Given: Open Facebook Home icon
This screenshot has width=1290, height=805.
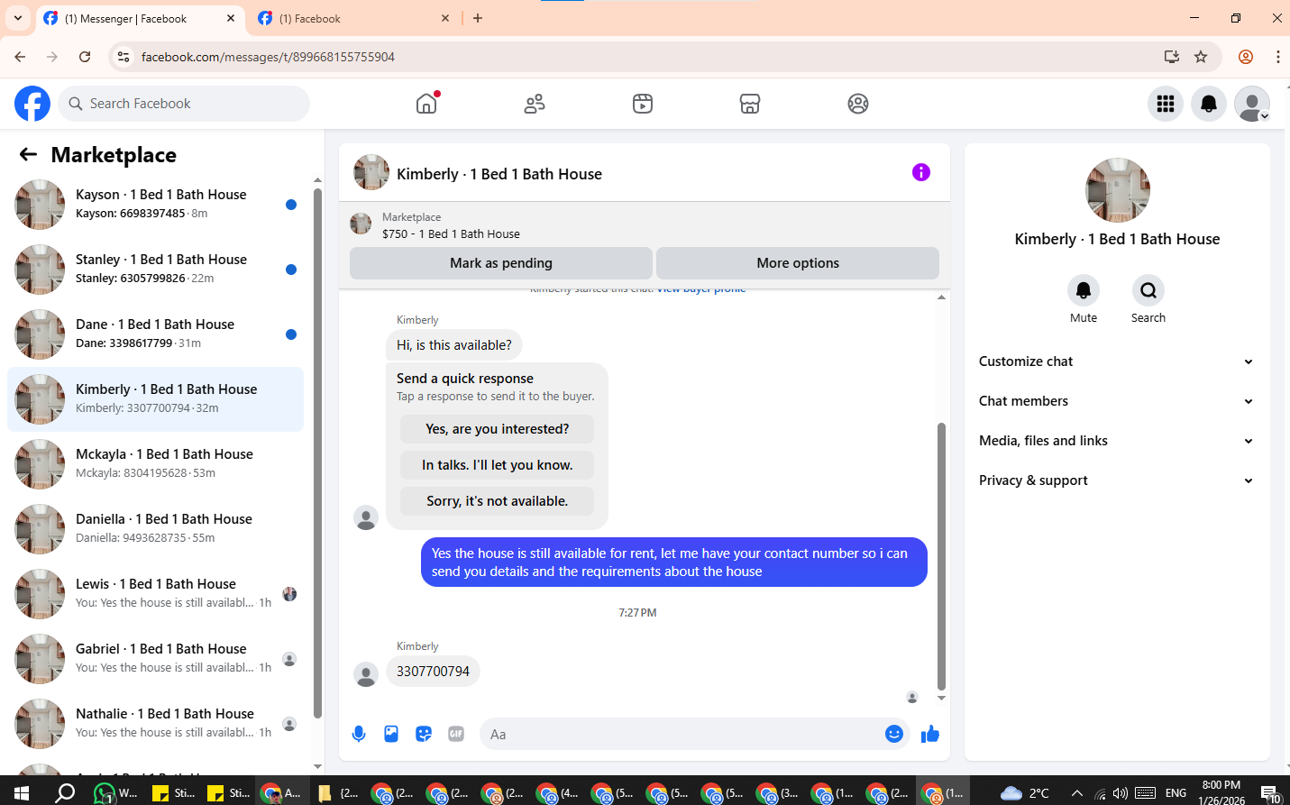Looking at the screenshot, I should tap(426, 104).
